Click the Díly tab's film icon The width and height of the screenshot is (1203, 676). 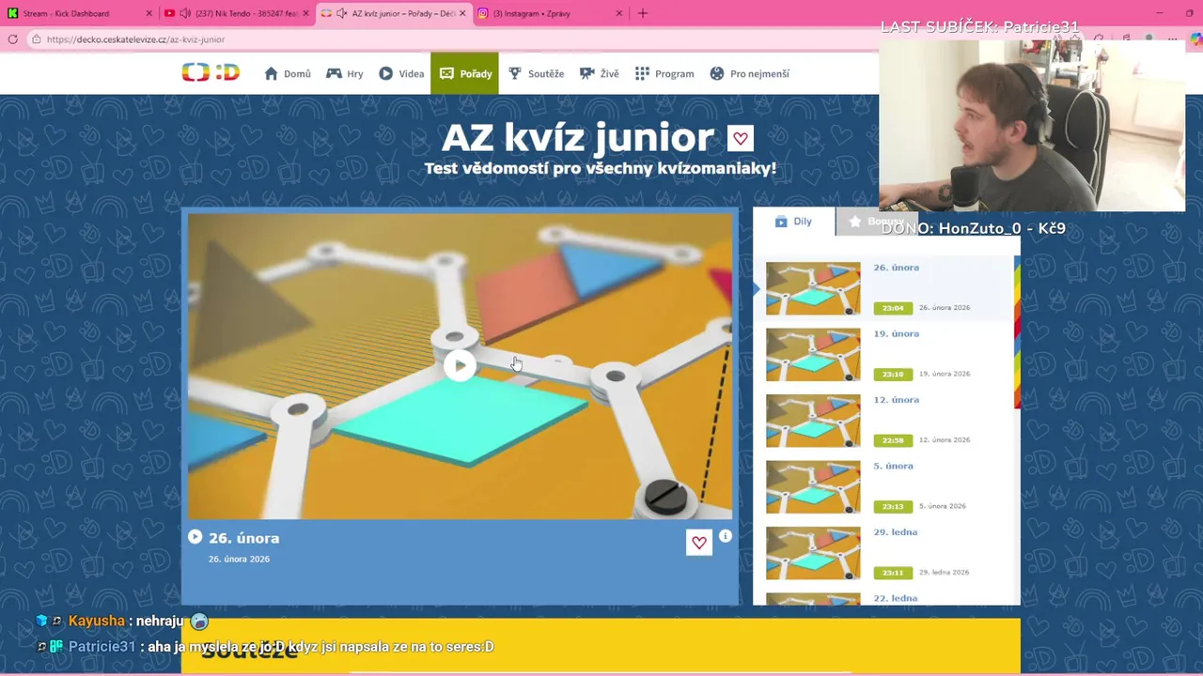781,222
